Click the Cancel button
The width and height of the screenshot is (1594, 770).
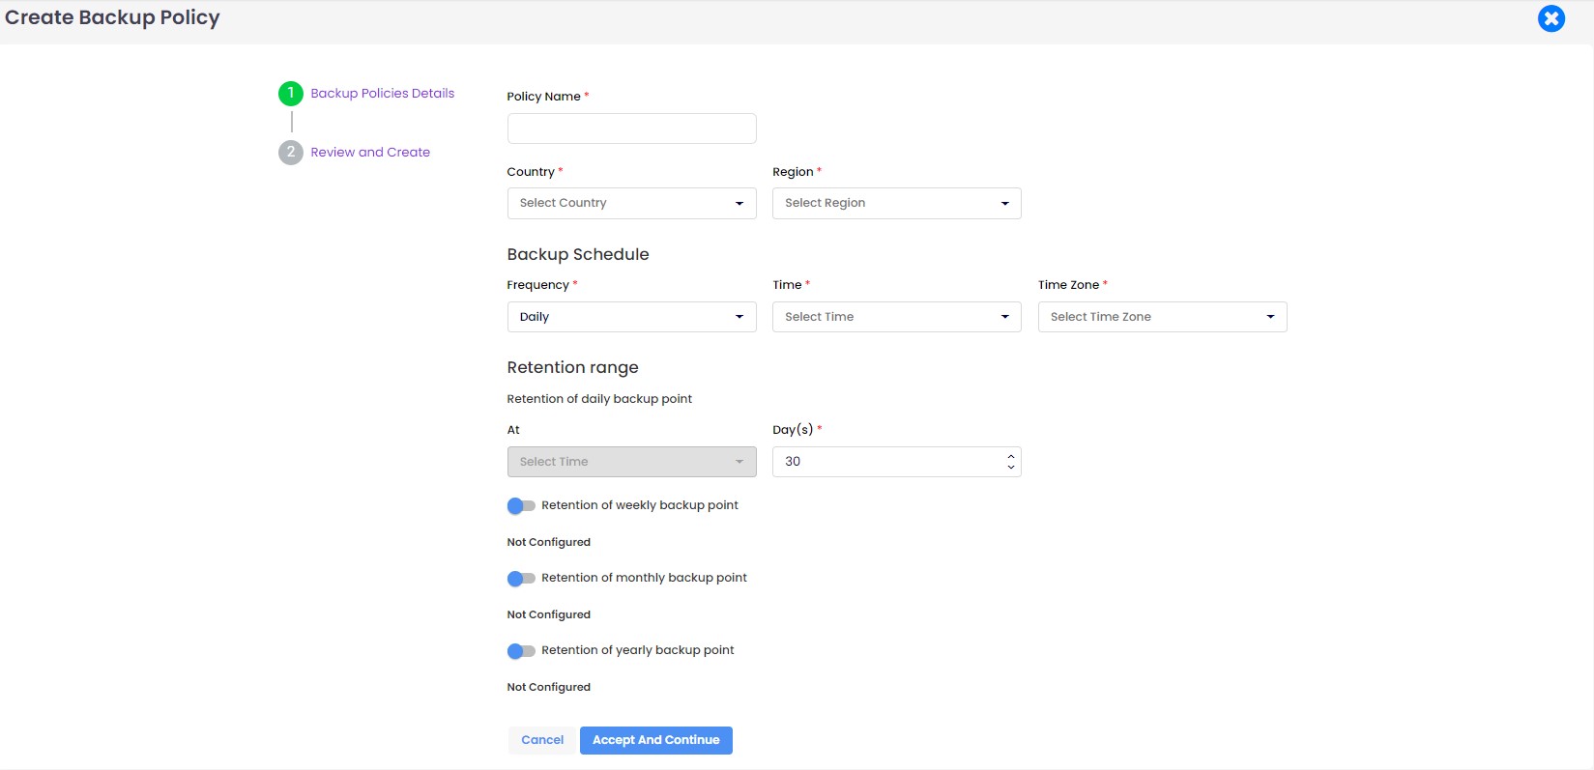click(x=542, y=740)
